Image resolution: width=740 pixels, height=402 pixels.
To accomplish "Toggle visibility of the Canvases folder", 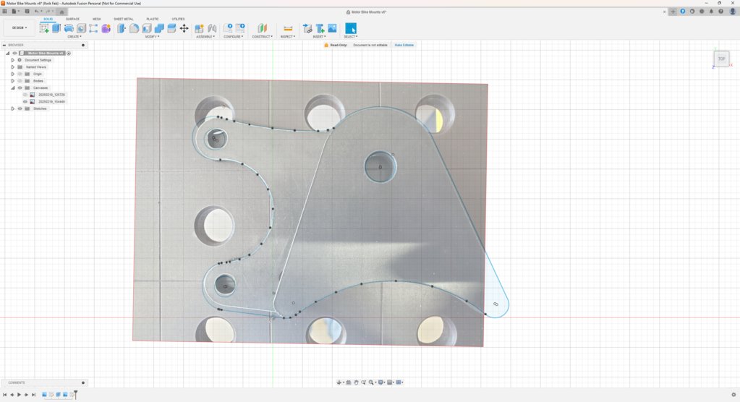I will point(20,87).
